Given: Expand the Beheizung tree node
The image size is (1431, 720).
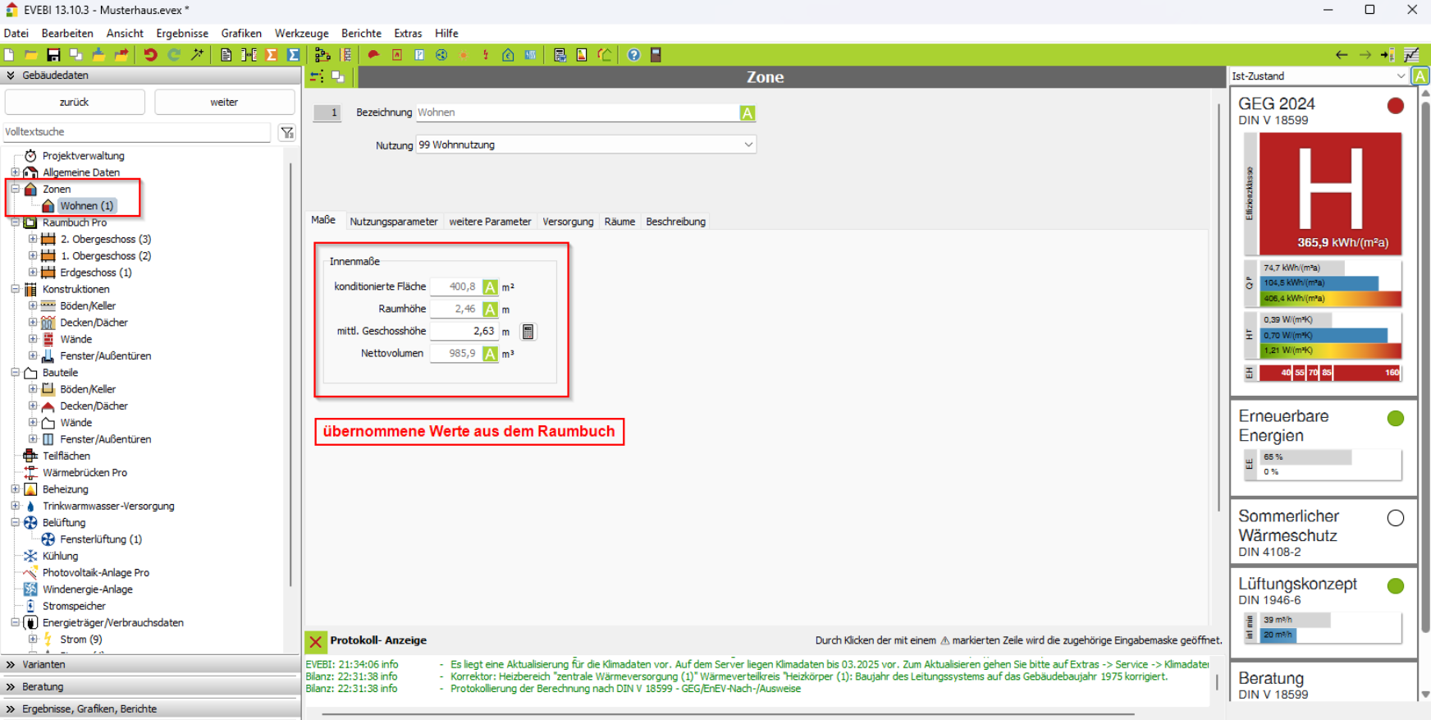Looking at the screenshot, I should click(x=15, y=489).
